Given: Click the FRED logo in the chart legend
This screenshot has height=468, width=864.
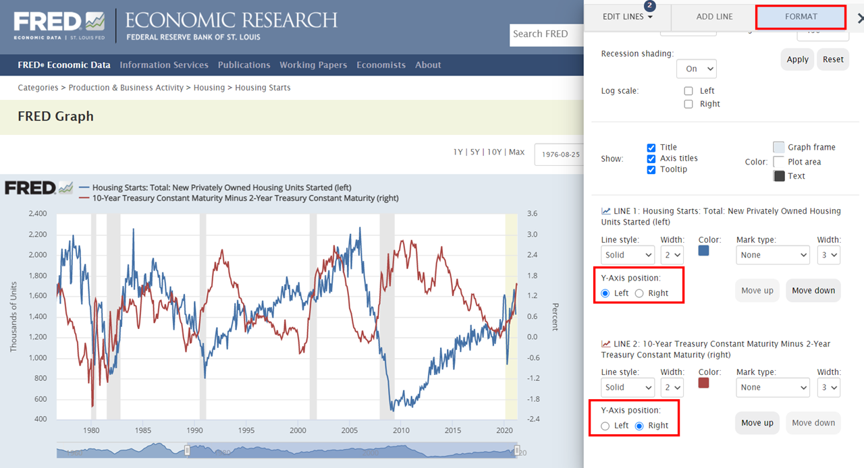Looking at the screenshot, I should coord(38,188).
